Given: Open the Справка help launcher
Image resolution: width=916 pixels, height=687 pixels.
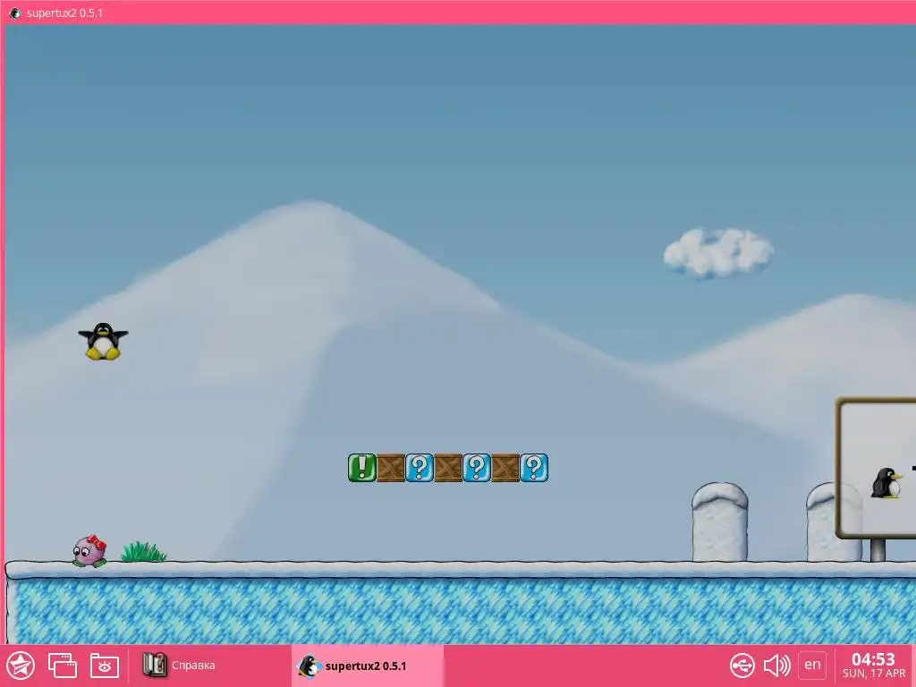Looking at the screenshot, I should point(180,666).
